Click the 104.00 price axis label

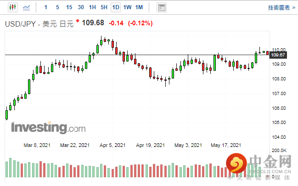[x=279, y=137]
